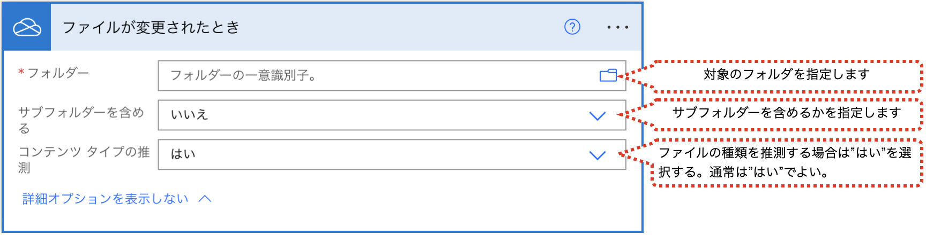Expand the サブフォルダーを含める dropdown chevron

click(x=597, y=115)
